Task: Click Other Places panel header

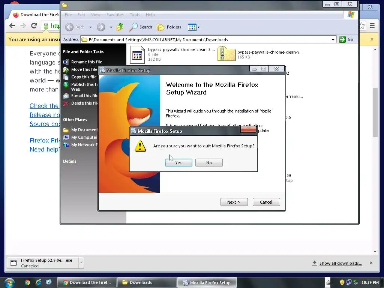Action: click(x=75, y=120)
